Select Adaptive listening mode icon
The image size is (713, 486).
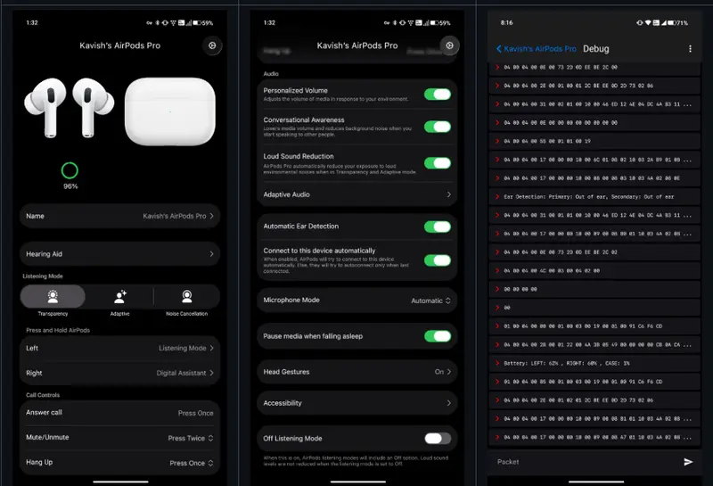click(x=119, y=298)
